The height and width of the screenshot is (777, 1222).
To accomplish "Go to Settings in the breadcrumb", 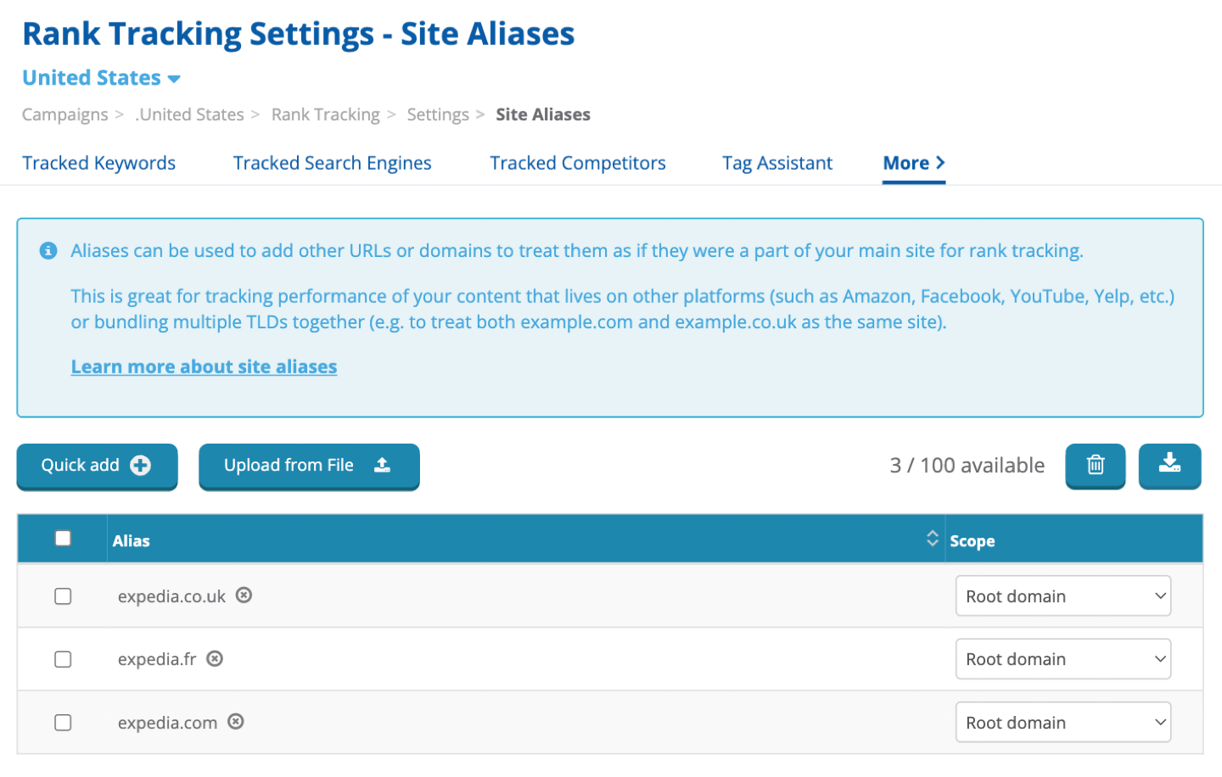I will point(438,115).
